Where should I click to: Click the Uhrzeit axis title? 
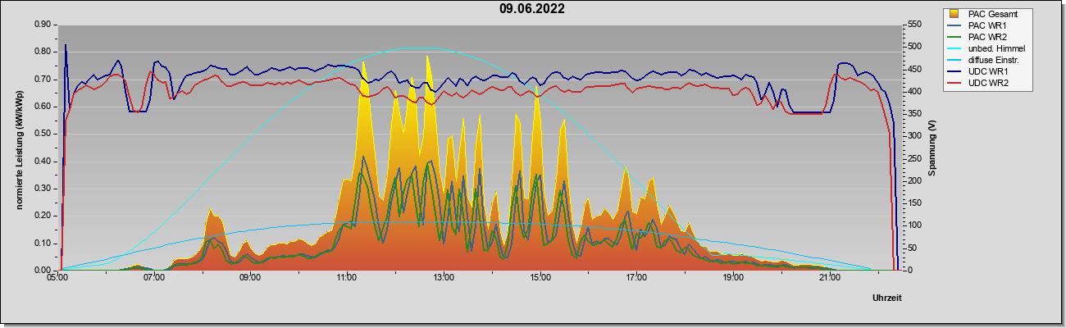coord(887,298)
